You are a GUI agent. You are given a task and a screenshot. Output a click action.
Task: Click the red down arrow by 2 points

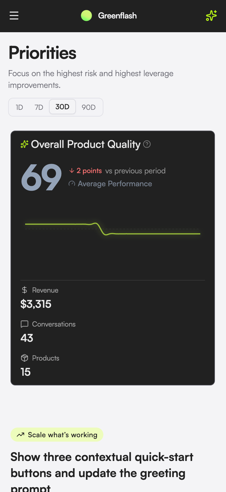coord(72,170)
